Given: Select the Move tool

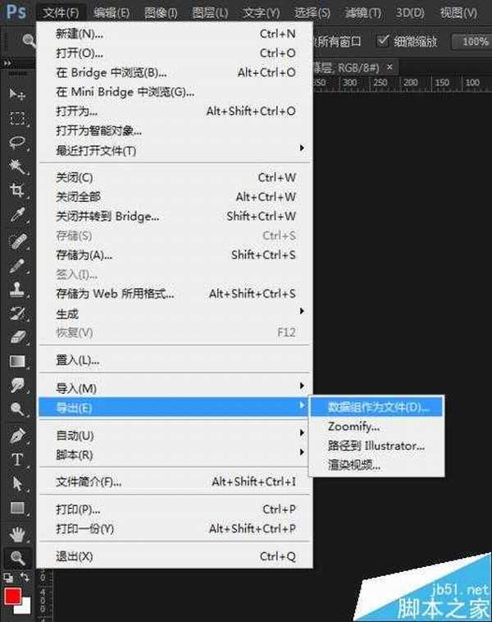Looking at the screenshot, I should (17, 94).
